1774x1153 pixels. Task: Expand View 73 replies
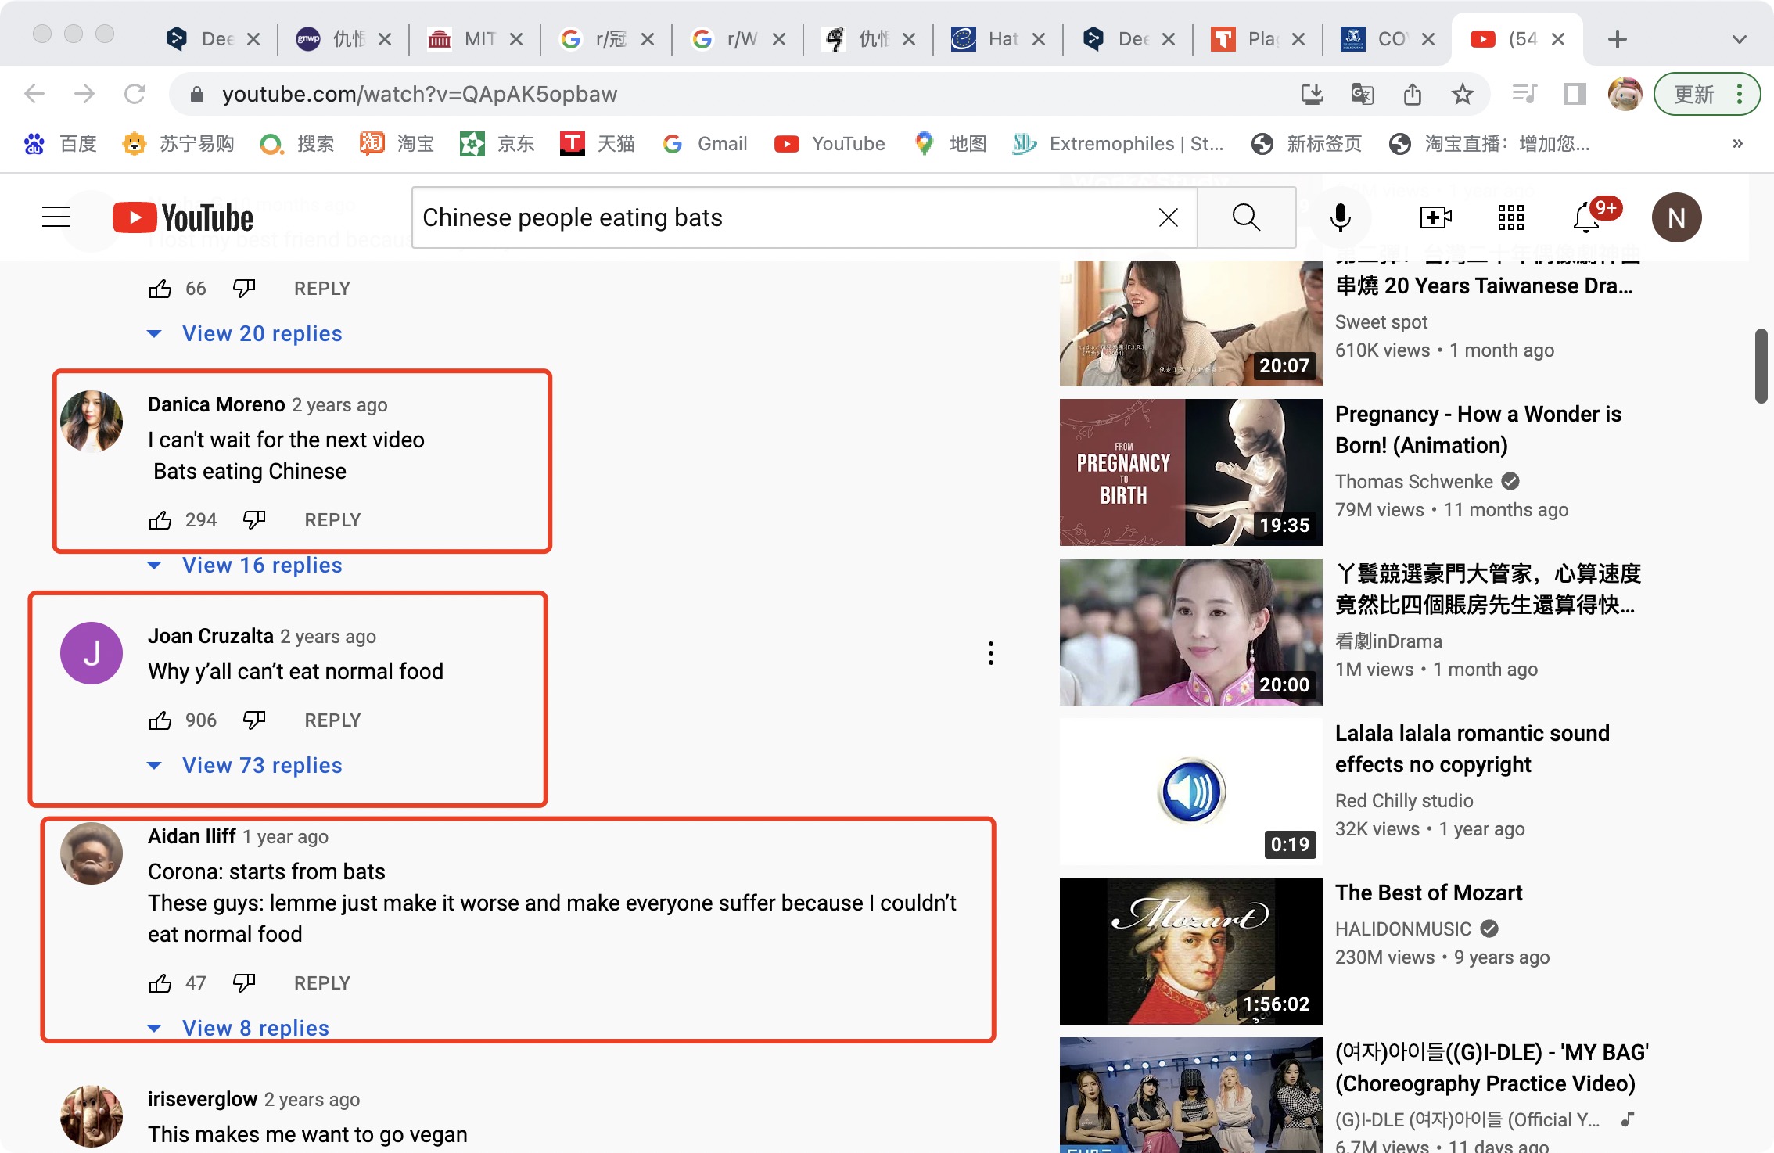point(261,766)
